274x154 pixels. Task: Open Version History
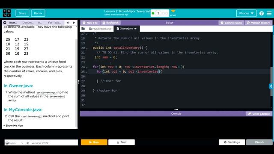point(259,23)
